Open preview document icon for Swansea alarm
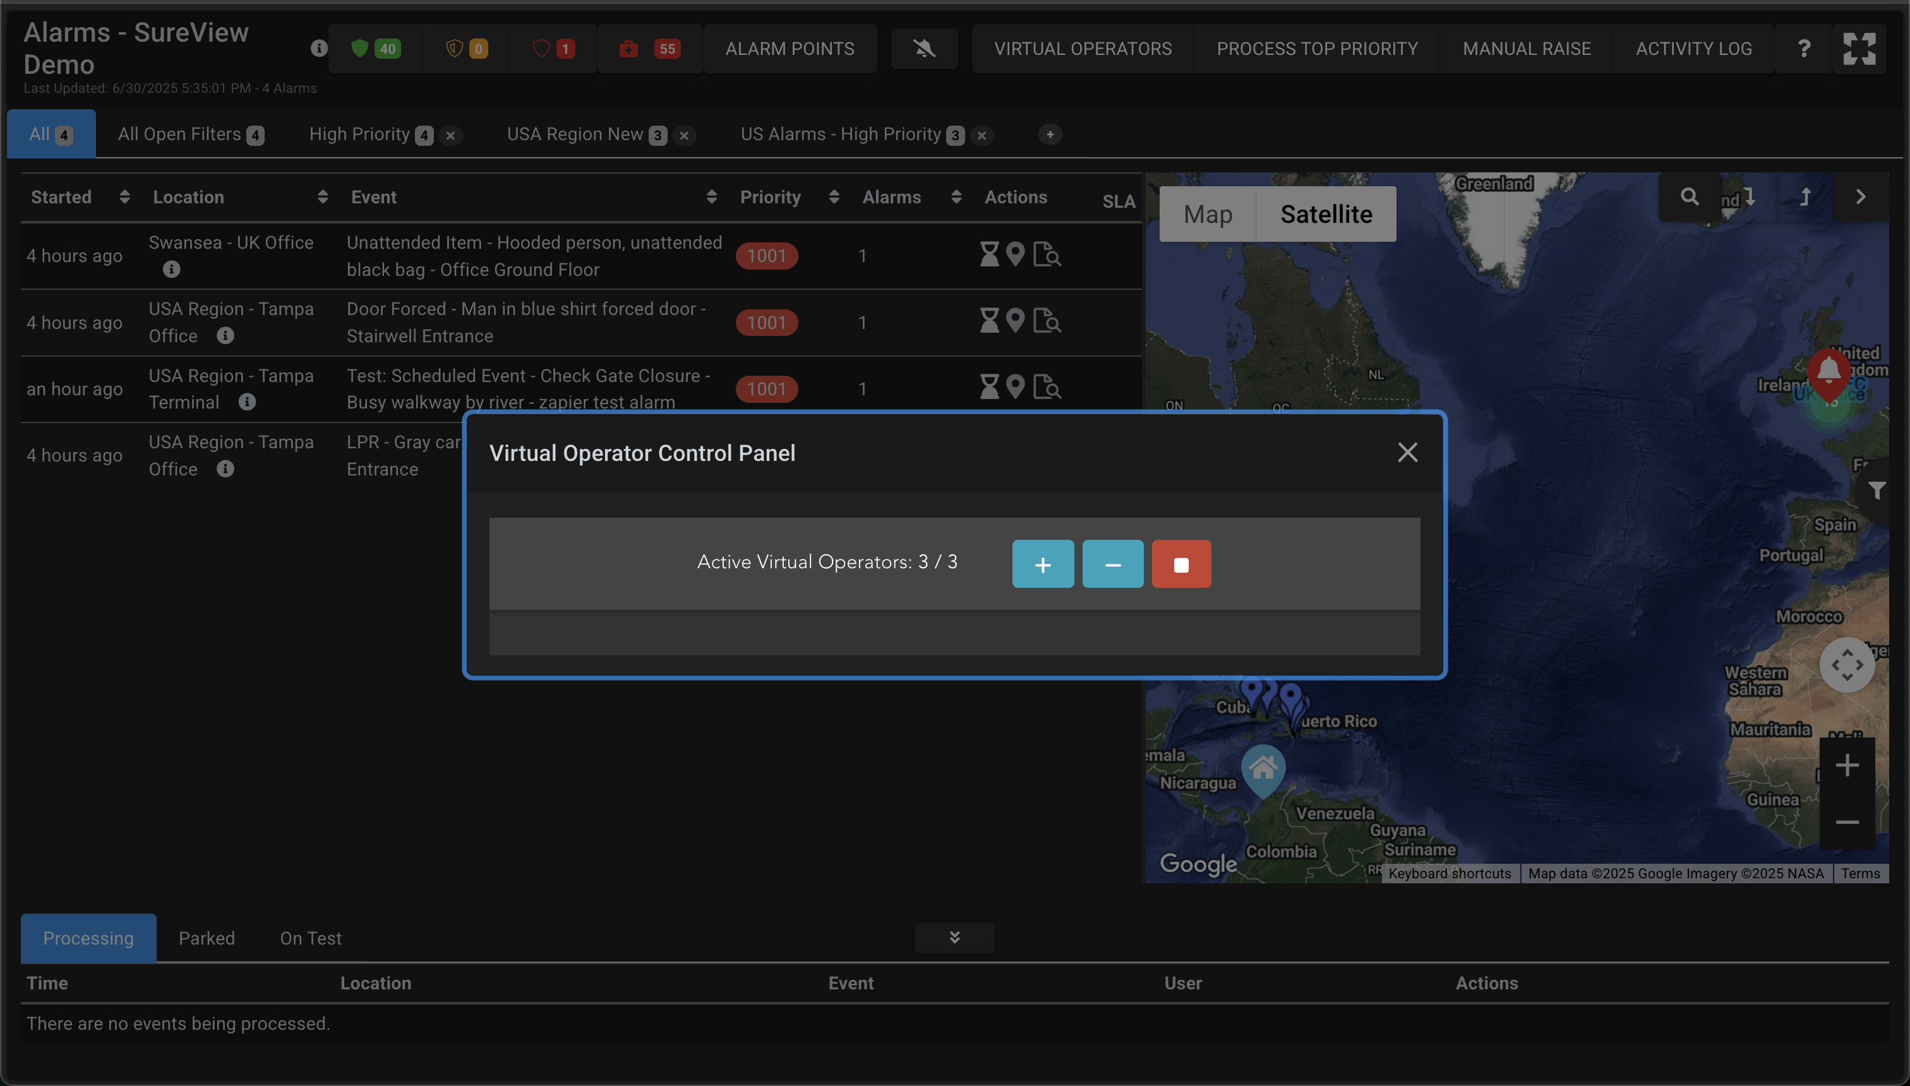This screenshot has width=1910, height=1086. point(1047,255)
